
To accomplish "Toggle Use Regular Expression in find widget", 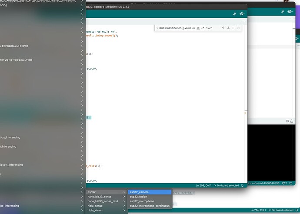I will [203, 28].
